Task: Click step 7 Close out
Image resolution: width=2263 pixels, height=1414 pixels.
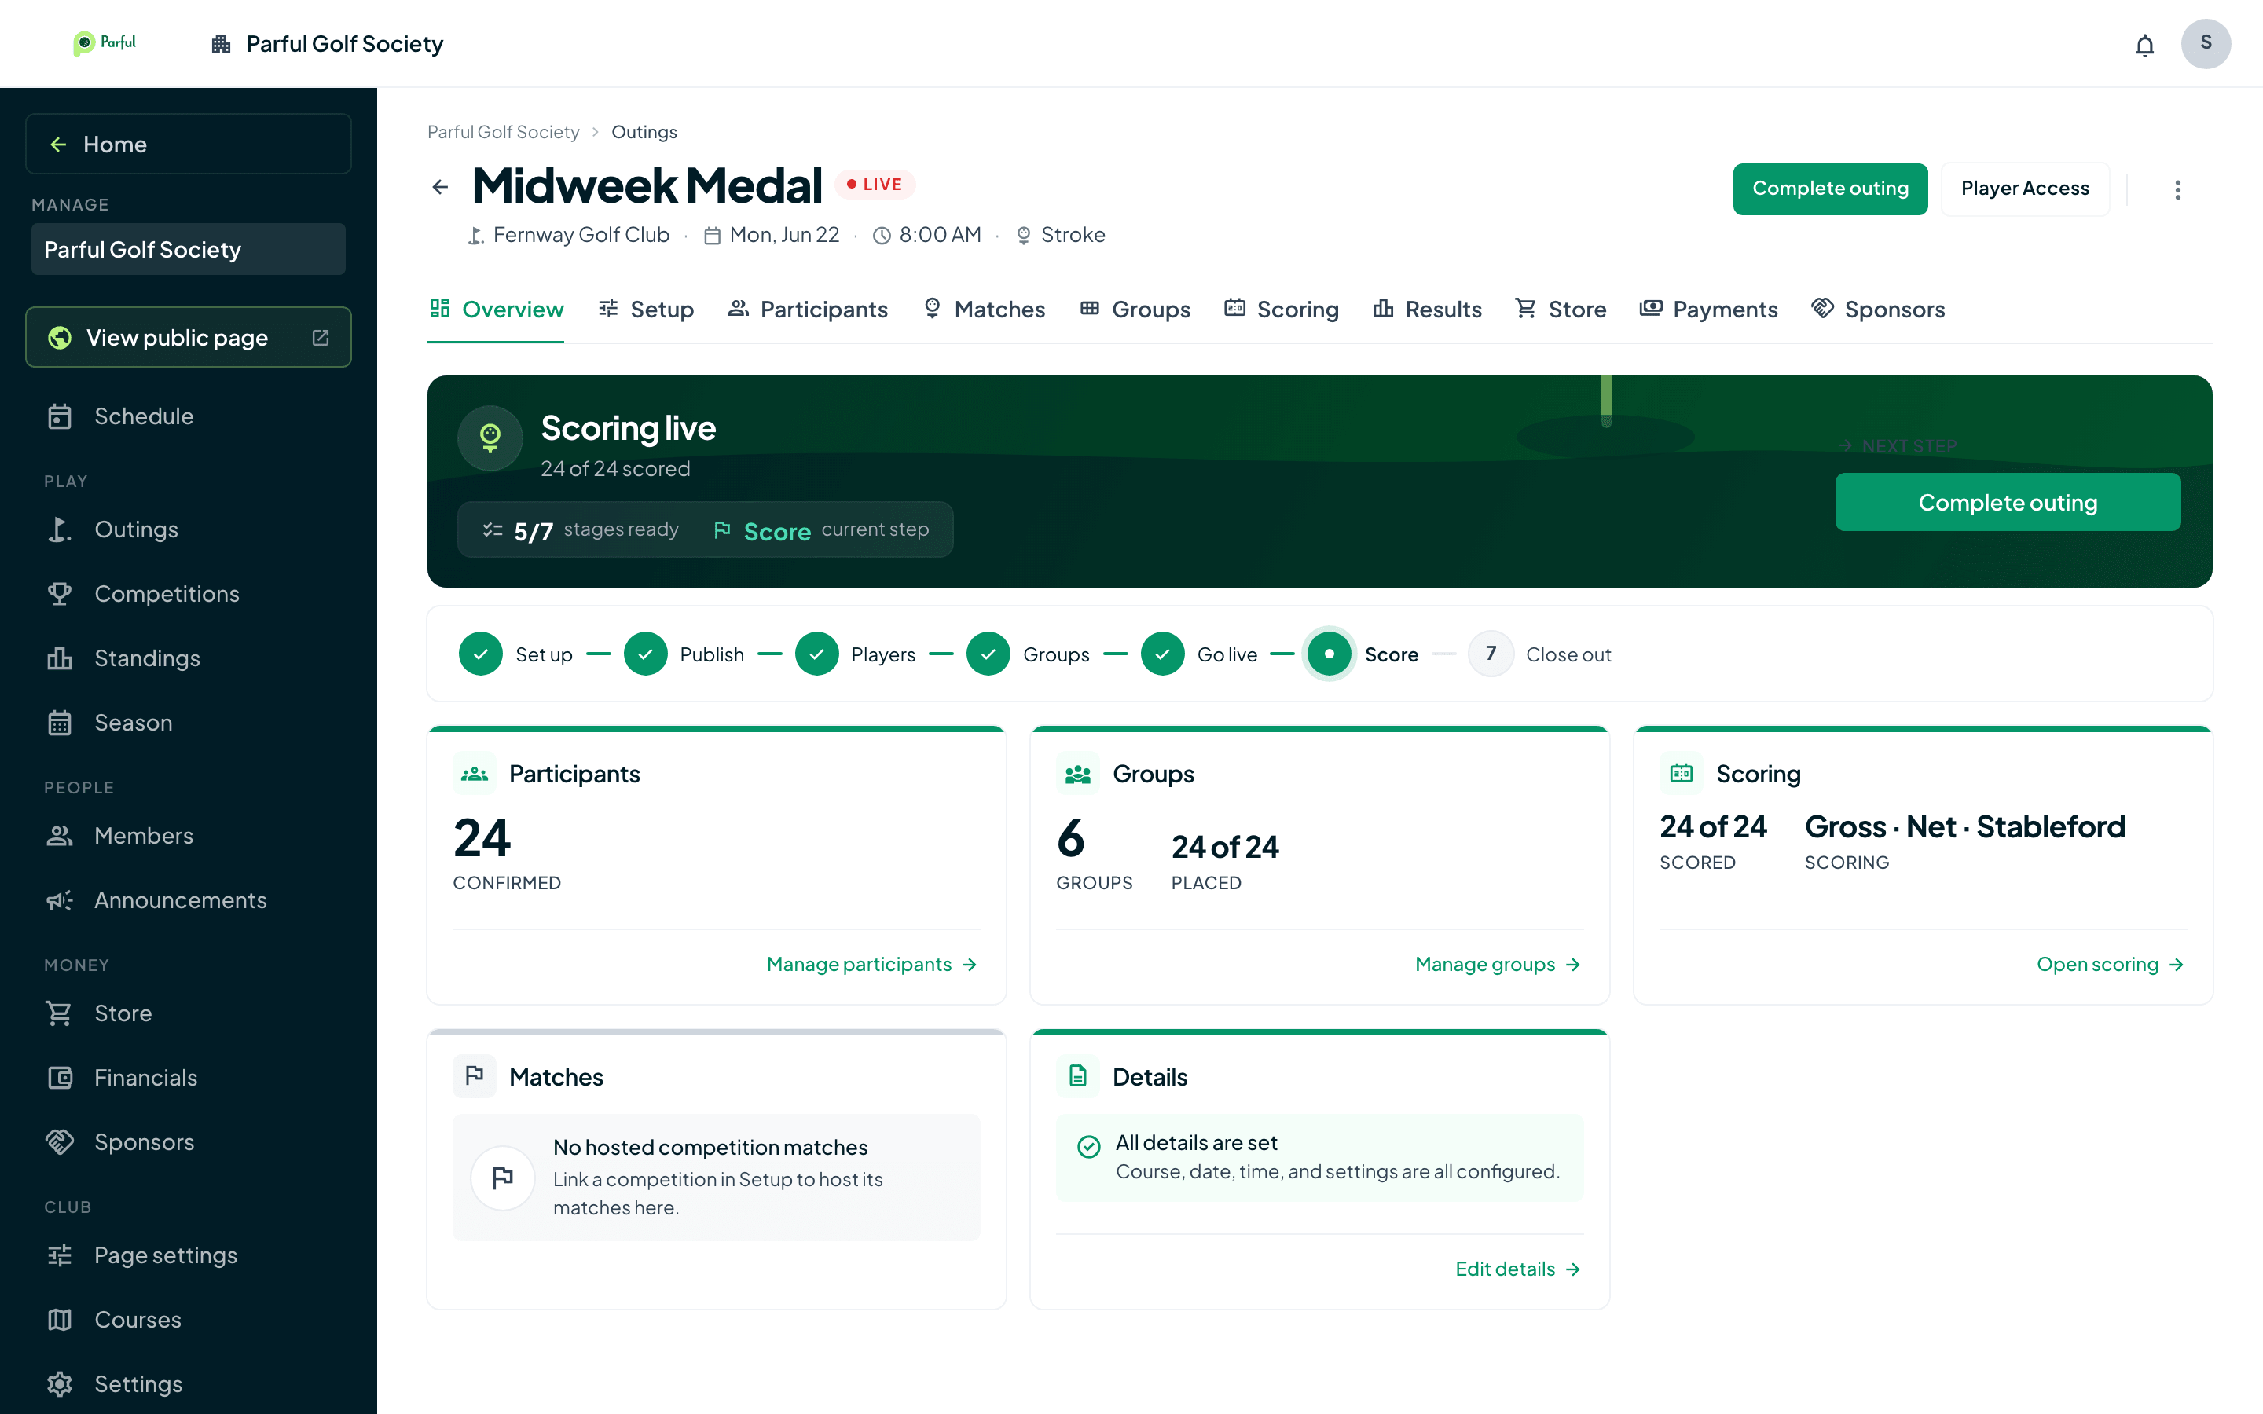Action: [1540, 654]
